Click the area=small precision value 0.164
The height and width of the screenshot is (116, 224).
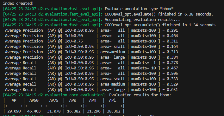tap(172, 47)
